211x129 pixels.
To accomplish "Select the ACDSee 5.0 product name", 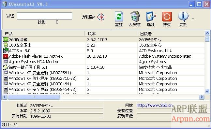I will point(20,51).
